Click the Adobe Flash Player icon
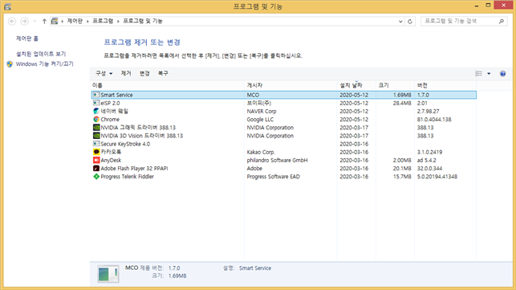516x290 pixels. pyautogui.click(x=96, y=169)
